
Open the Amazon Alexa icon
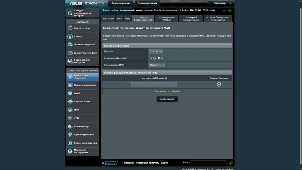click(70, 101)
